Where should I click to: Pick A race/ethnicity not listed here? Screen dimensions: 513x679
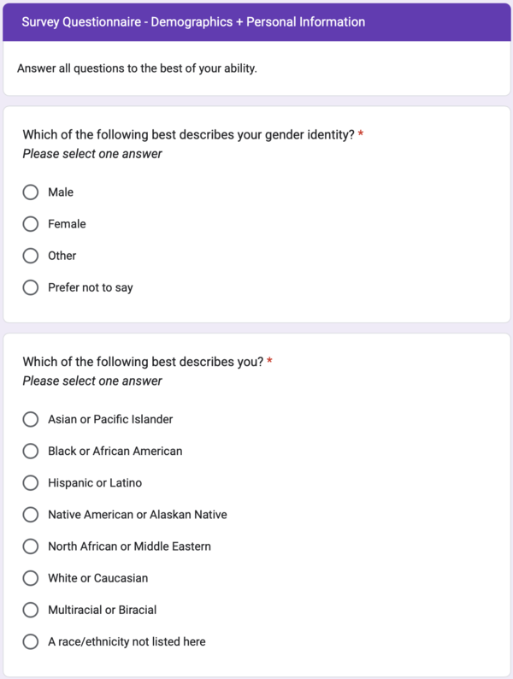click(x=31, y=641)
